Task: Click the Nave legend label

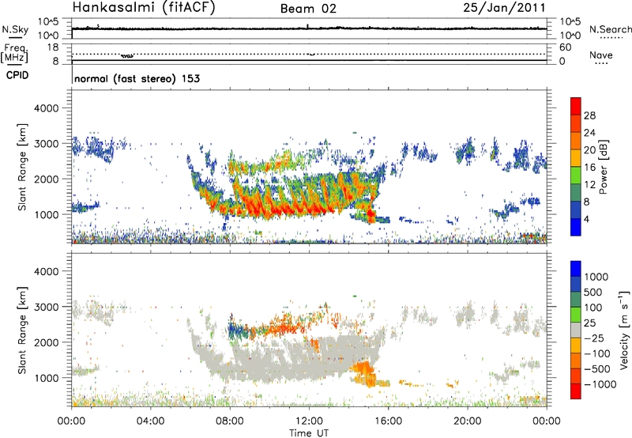Action: pyautogui.click(x=601, y=55)
